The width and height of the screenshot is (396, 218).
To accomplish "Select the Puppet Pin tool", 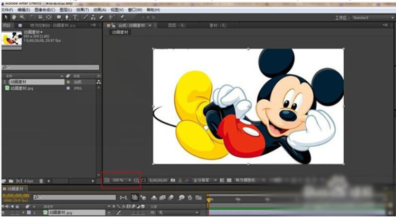I will coord(122,17).
